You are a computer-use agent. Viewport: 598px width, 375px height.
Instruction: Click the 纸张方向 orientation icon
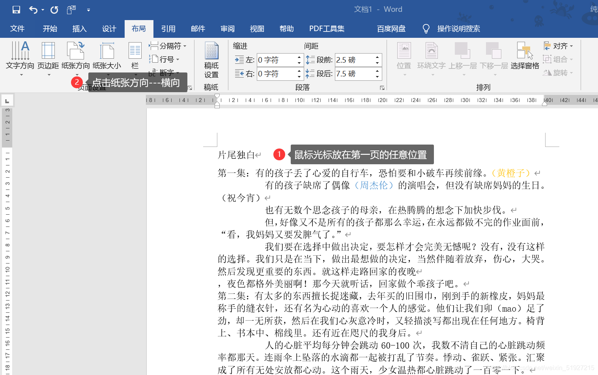(76, 51)
